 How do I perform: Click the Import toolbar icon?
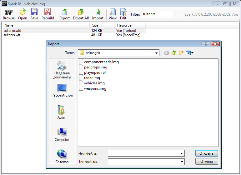click(x=98, y=12)
